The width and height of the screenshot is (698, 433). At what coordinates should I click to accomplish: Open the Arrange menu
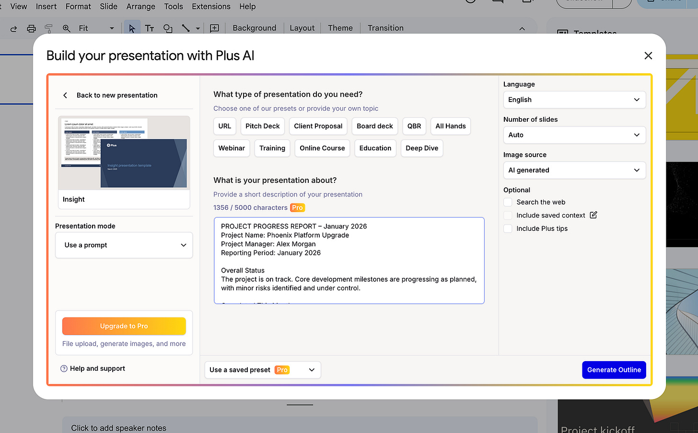[141, 6]
